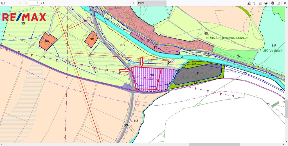The height and width of the screenshot is (146, 288).
Task: Select the highlight tool
Action: 249,3
